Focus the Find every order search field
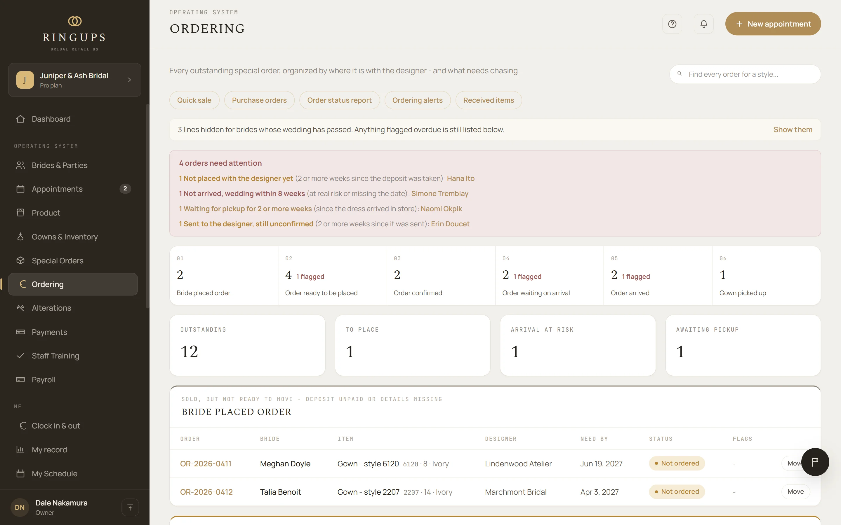Screen dimensions: 841x525 [x=745, y=74]
